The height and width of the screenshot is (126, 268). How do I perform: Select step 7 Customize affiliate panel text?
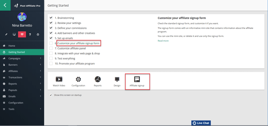tap(70, 48)
